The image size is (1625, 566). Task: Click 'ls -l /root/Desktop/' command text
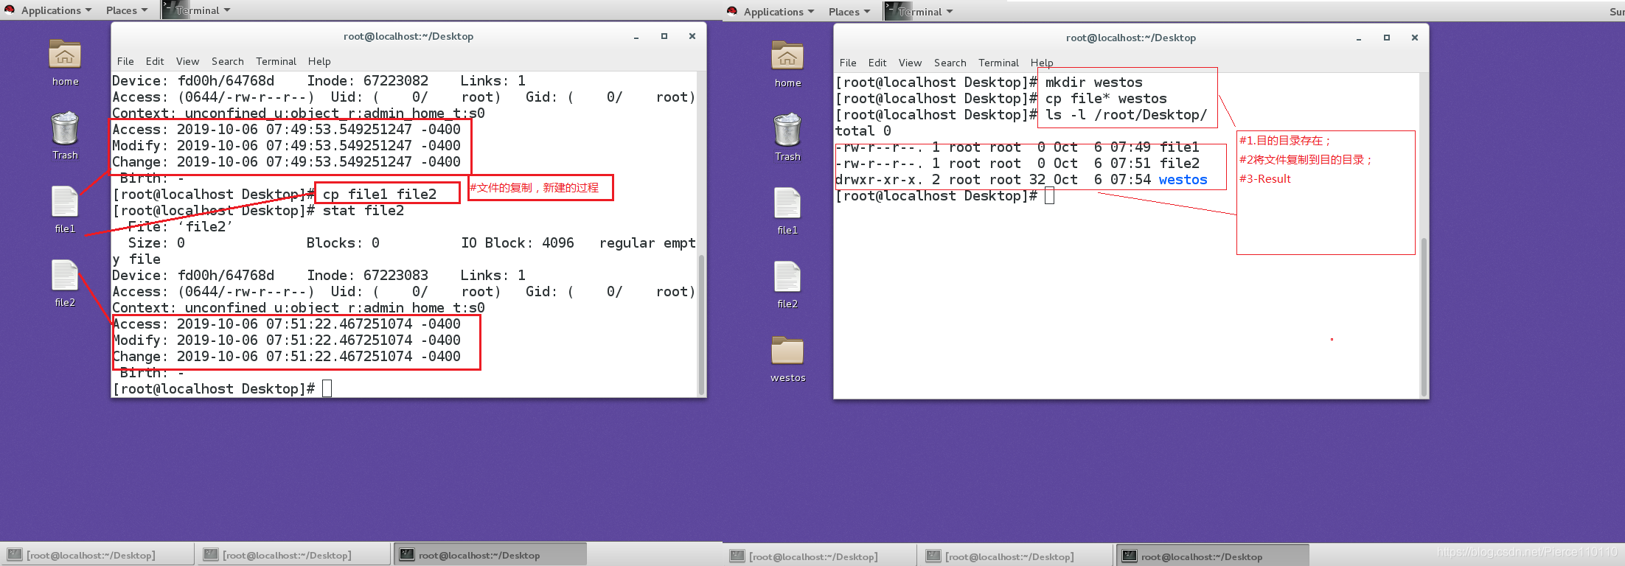point(1127,114)
